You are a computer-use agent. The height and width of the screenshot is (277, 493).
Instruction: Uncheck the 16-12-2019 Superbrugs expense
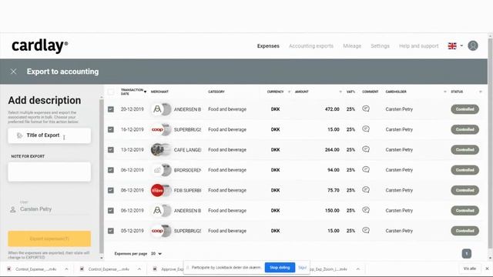[111, 129]
